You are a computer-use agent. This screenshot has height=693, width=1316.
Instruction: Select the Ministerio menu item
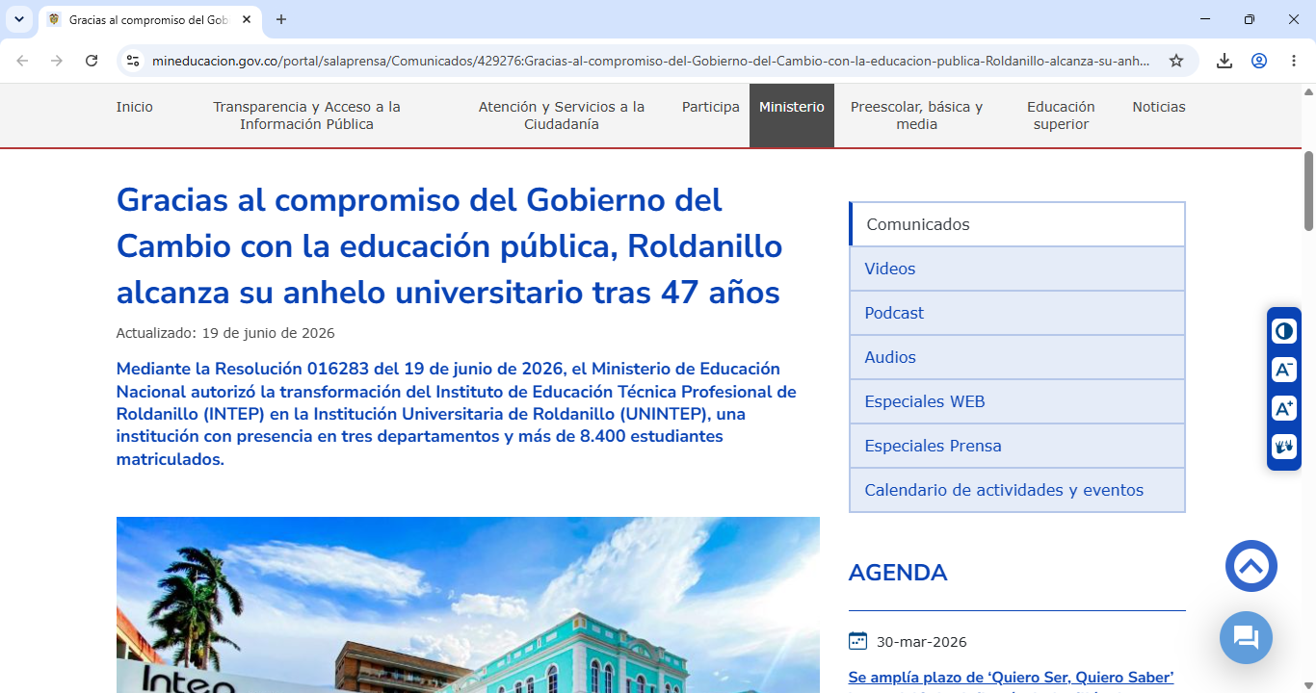click(x=792, y=115)
